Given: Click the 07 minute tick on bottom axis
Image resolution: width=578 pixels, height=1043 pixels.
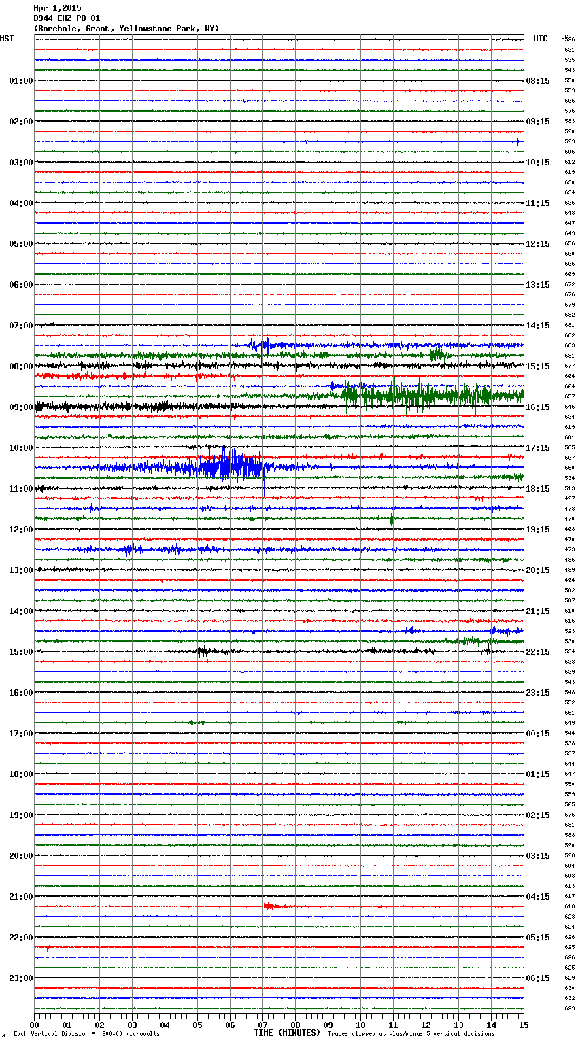Looking at the screenshot, I should point(262,1025).
